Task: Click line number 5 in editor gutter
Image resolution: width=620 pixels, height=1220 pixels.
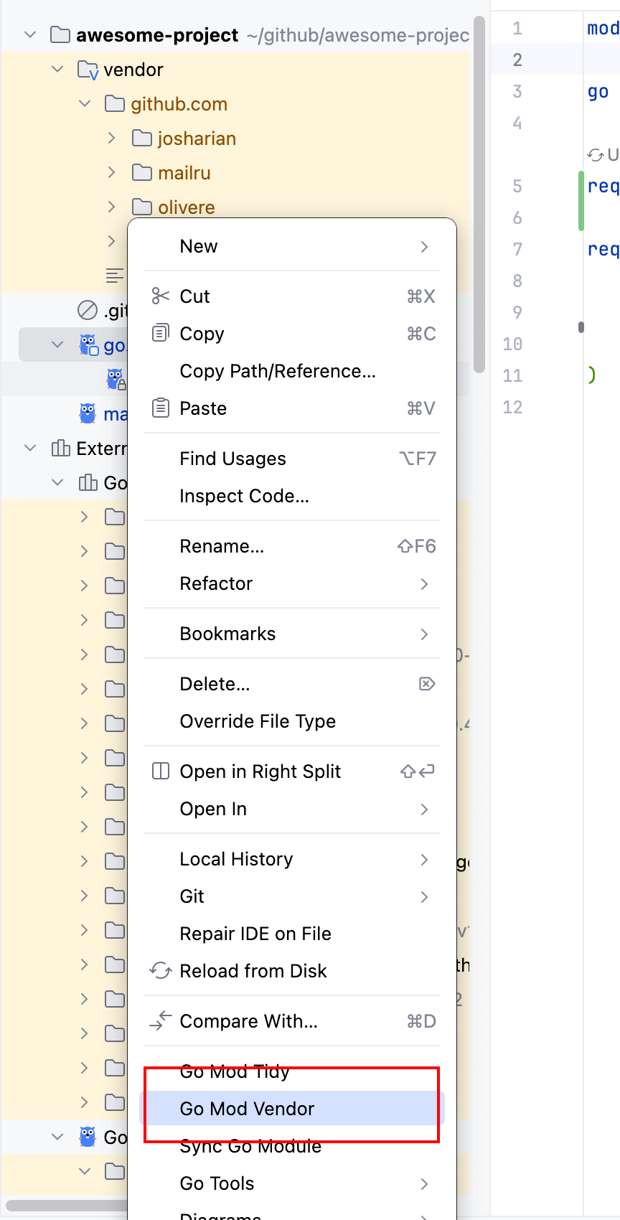Action: click(x=517, y=187)
